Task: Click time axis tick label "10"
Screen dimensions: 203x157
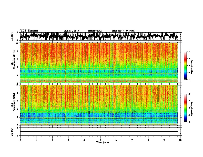Action: (x=180, y=140)
